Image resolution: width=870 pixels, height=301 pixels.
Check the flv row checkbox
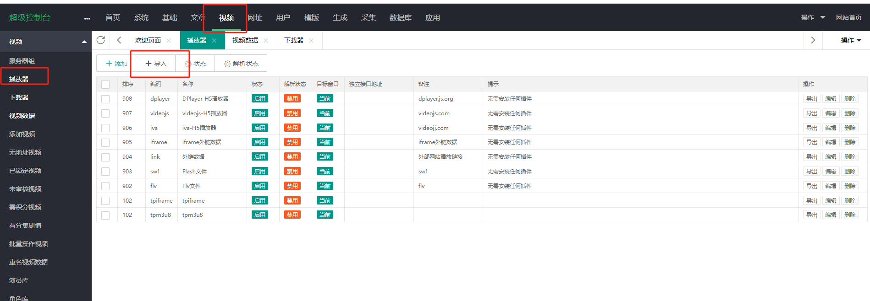(x=105, y=186)
